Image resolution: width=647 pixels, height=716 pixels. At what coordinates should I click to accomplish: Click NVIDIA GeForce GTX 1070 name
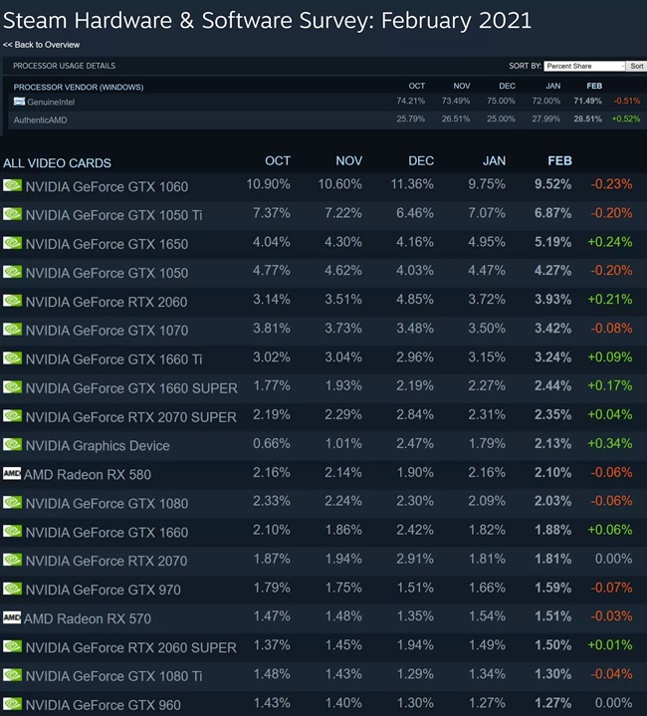tap(107, 331)
